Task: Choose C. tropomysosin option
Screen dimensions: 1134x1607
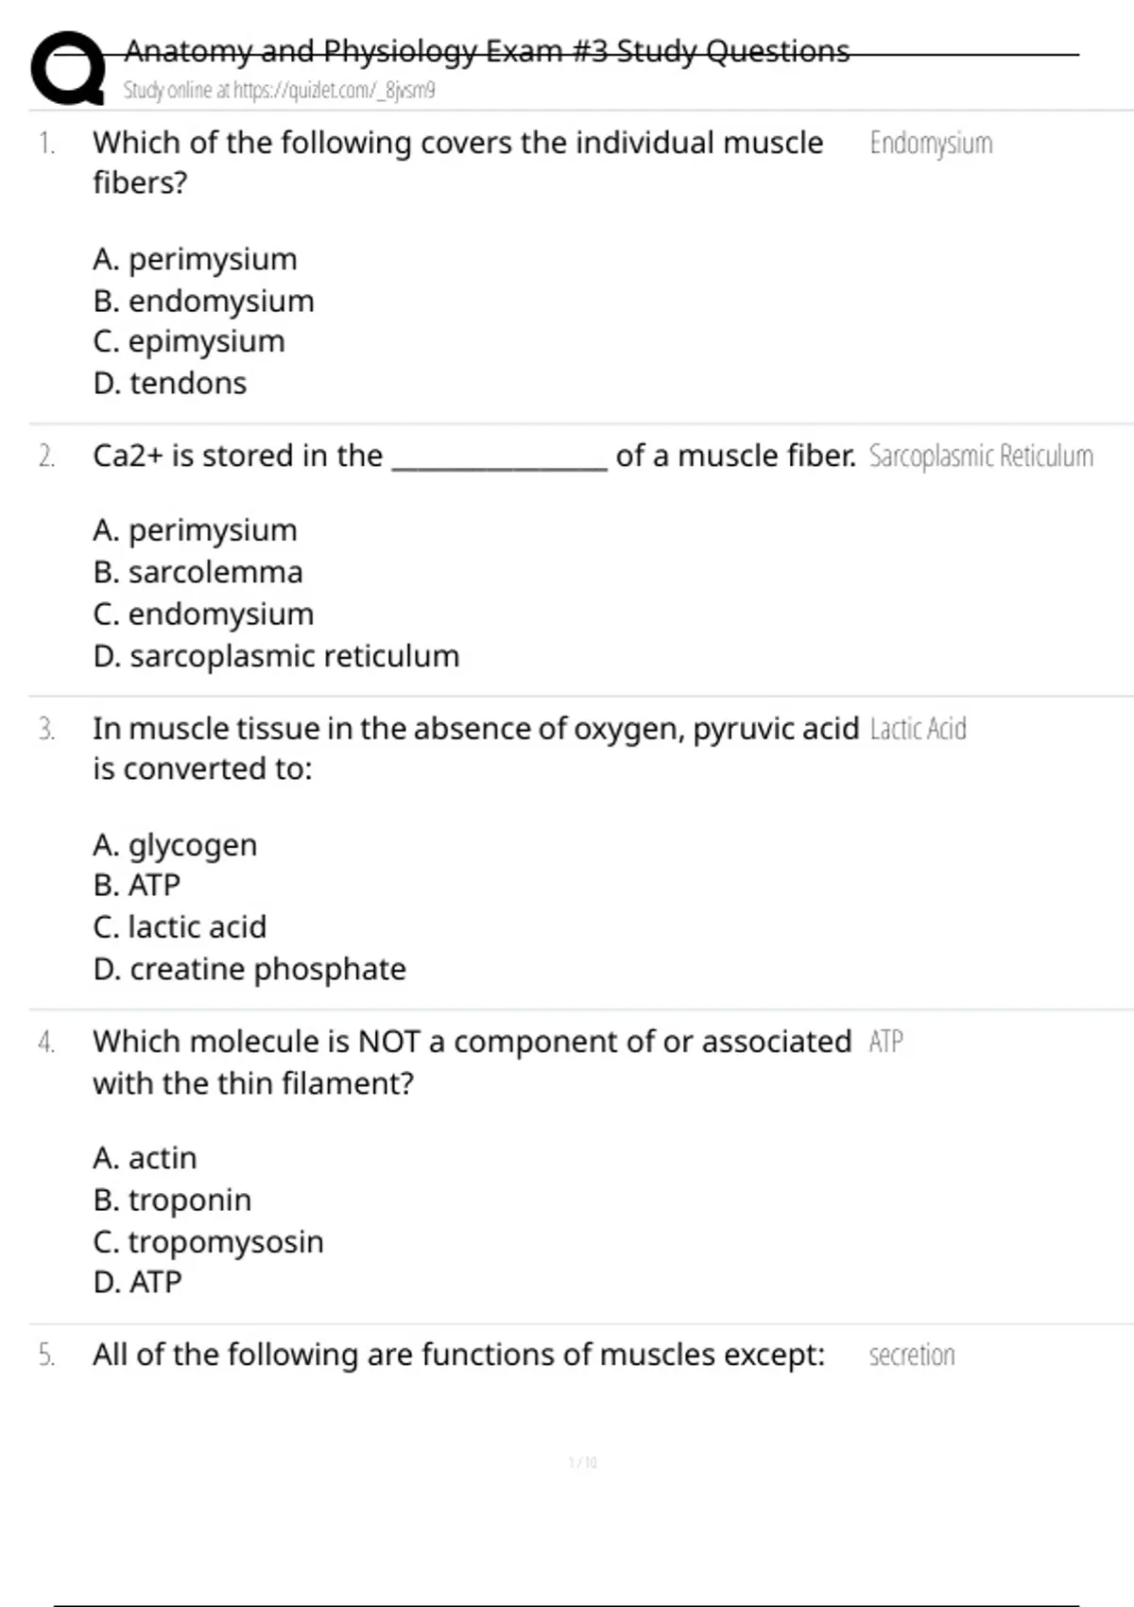Action: tap(208, 1241)
